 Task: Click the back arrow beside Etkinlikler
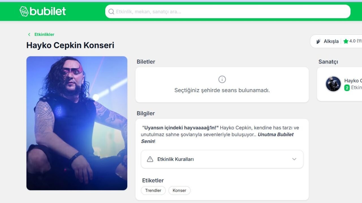point(29,34)
